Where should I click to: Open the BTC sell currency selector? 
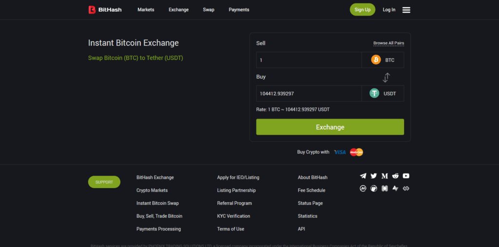(383, 60)
